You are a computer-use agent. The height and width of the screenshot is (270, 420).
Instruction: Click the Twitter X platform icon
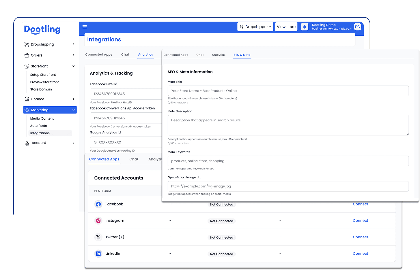(98, 237)
